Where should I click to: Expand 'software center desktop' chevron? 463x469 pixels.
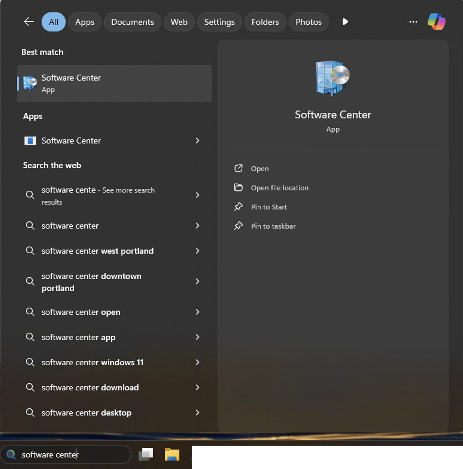pyautogui.click(x=198, y=413)
